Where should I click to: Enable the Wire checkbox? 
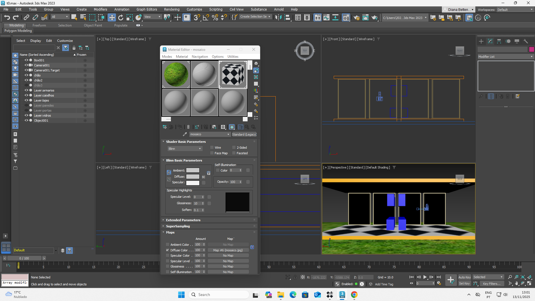212,148
